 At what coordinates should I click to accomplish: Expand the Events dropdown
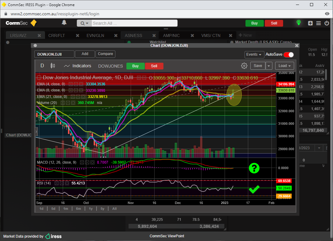(x=254, y=54)
